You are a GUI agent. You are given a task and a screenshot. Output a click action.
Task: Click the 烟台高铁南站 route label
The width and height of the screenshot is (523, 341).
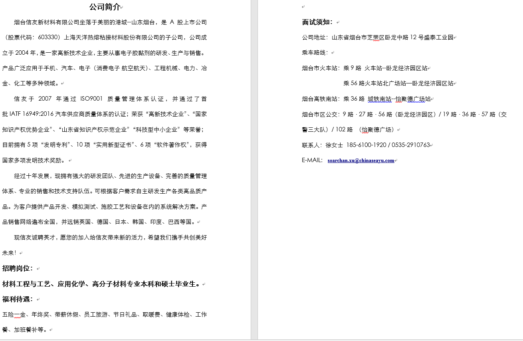321,99
